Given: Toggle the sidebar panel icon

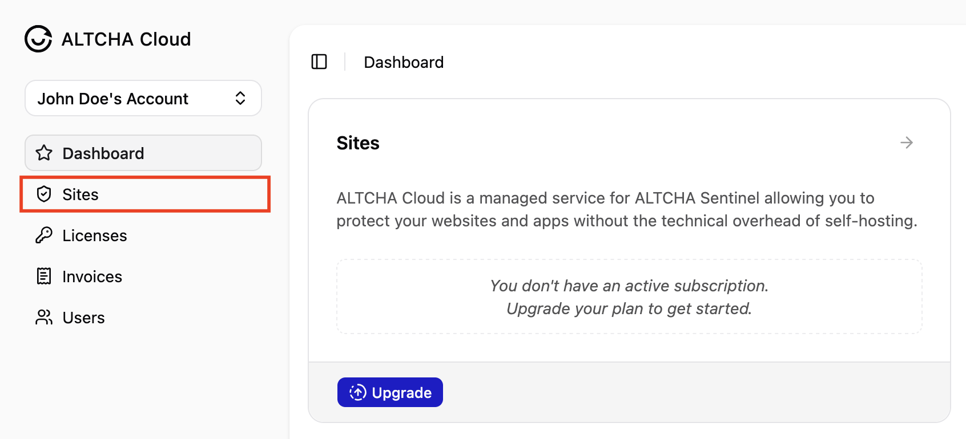Looking at the screenshot, I should point(319,62).
